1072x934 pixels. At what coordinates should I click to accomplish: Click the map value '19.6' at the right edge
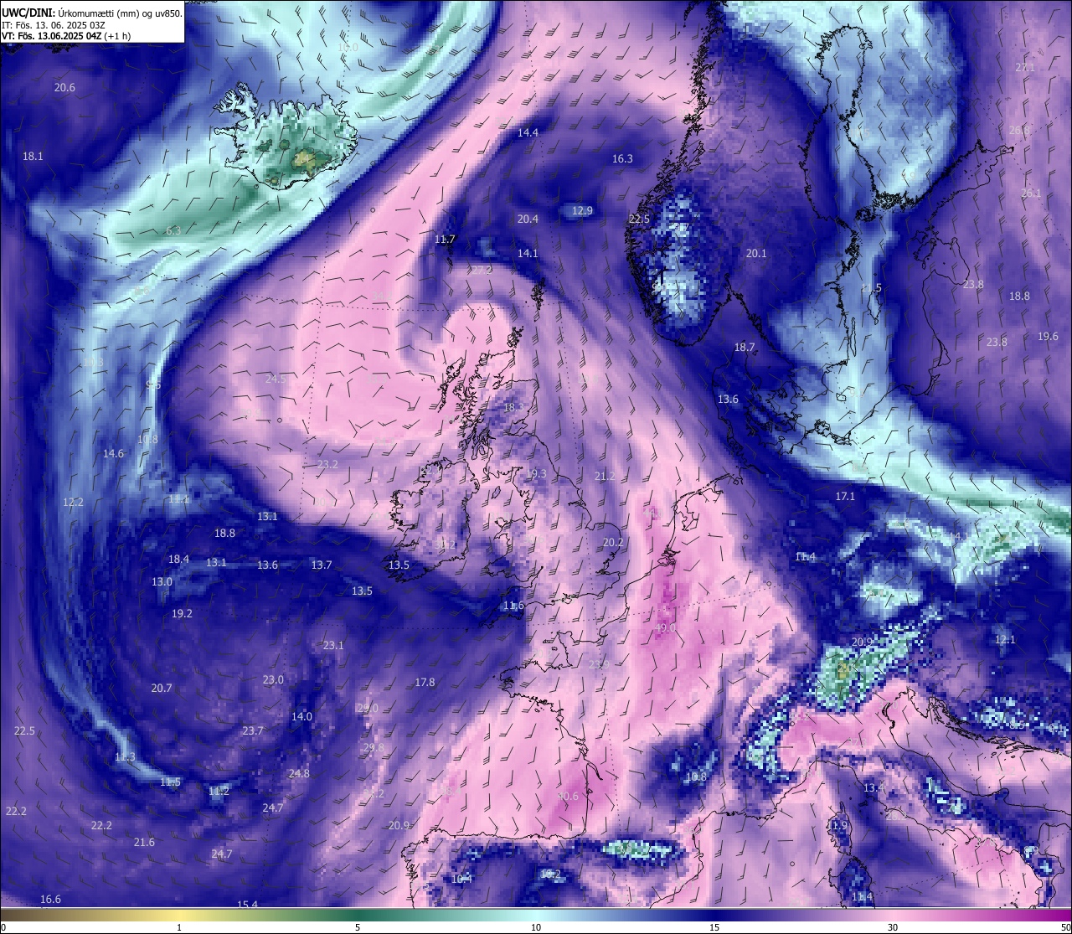click(x=1048, y=337)
